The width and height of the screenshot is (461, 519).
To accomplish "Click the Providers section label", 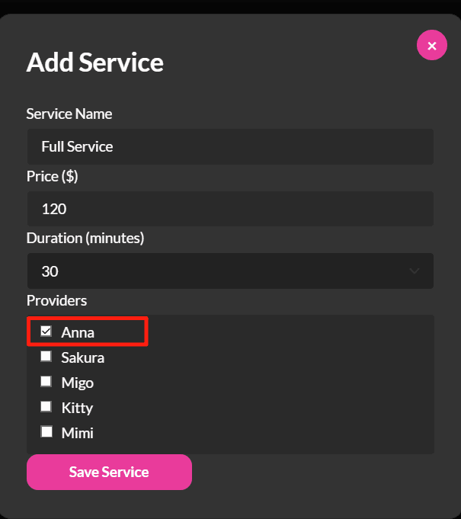I will (56, 300).
